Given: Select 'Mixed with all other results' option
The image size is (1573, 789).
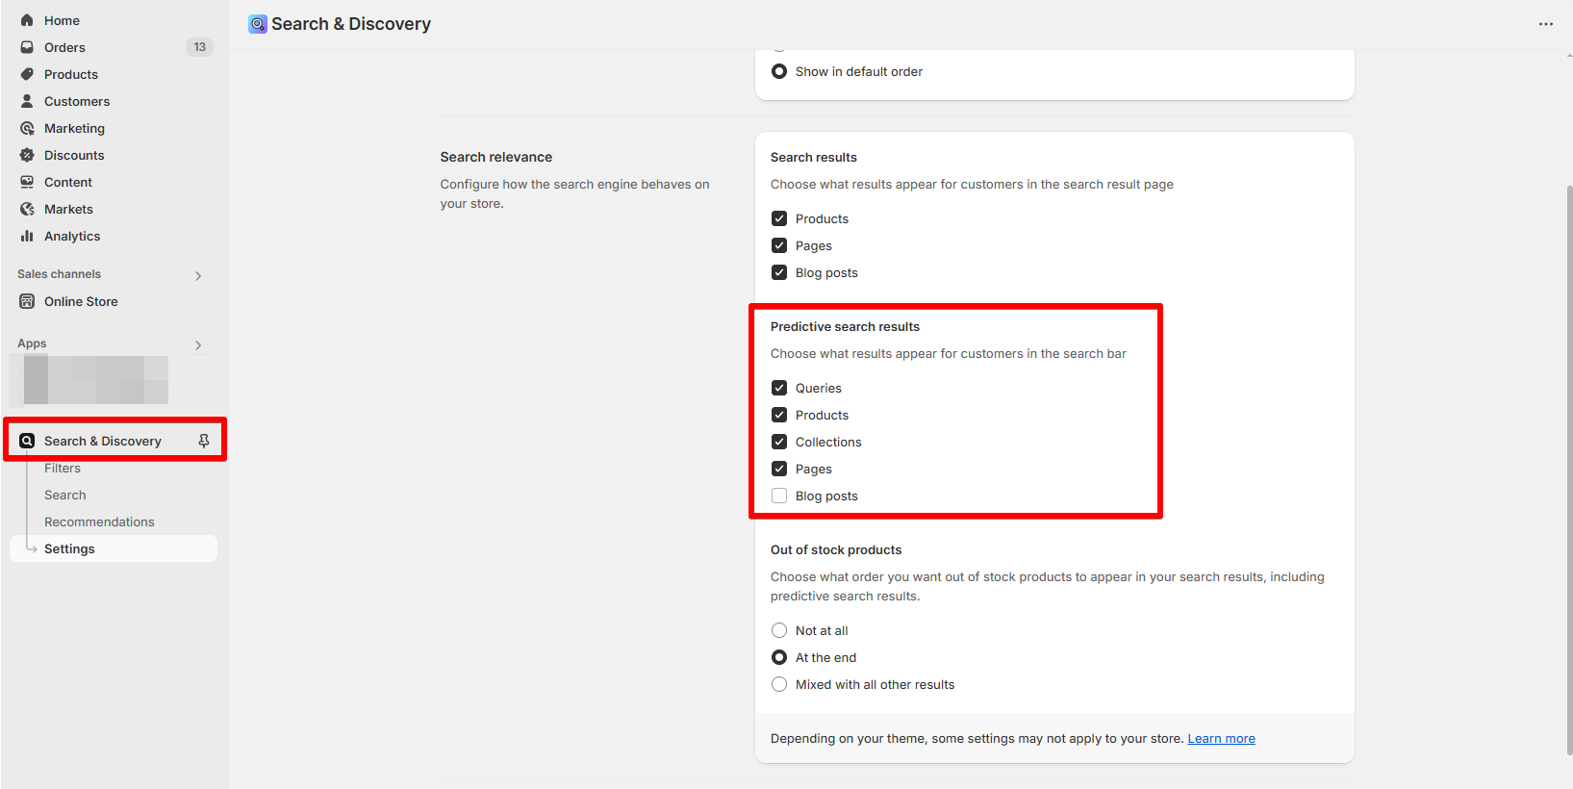Looking at the screenshot, I should pos(779,684).
